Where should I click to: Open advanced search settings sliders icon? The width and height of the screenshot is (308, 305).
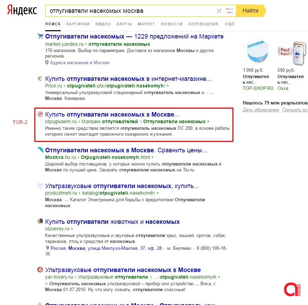229,11
